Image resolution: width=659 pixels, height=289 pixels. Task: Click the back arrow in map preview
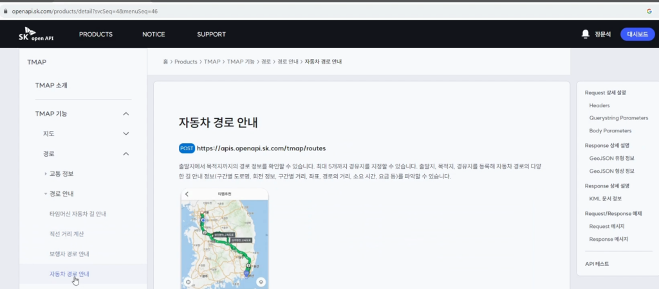pyautogui.click(x=187, y=194)
